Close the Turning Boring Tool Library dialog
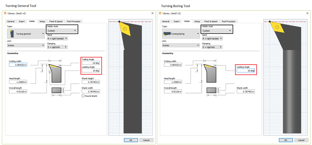This screenshot has width=312, height=145. click(x=308, y=13)
